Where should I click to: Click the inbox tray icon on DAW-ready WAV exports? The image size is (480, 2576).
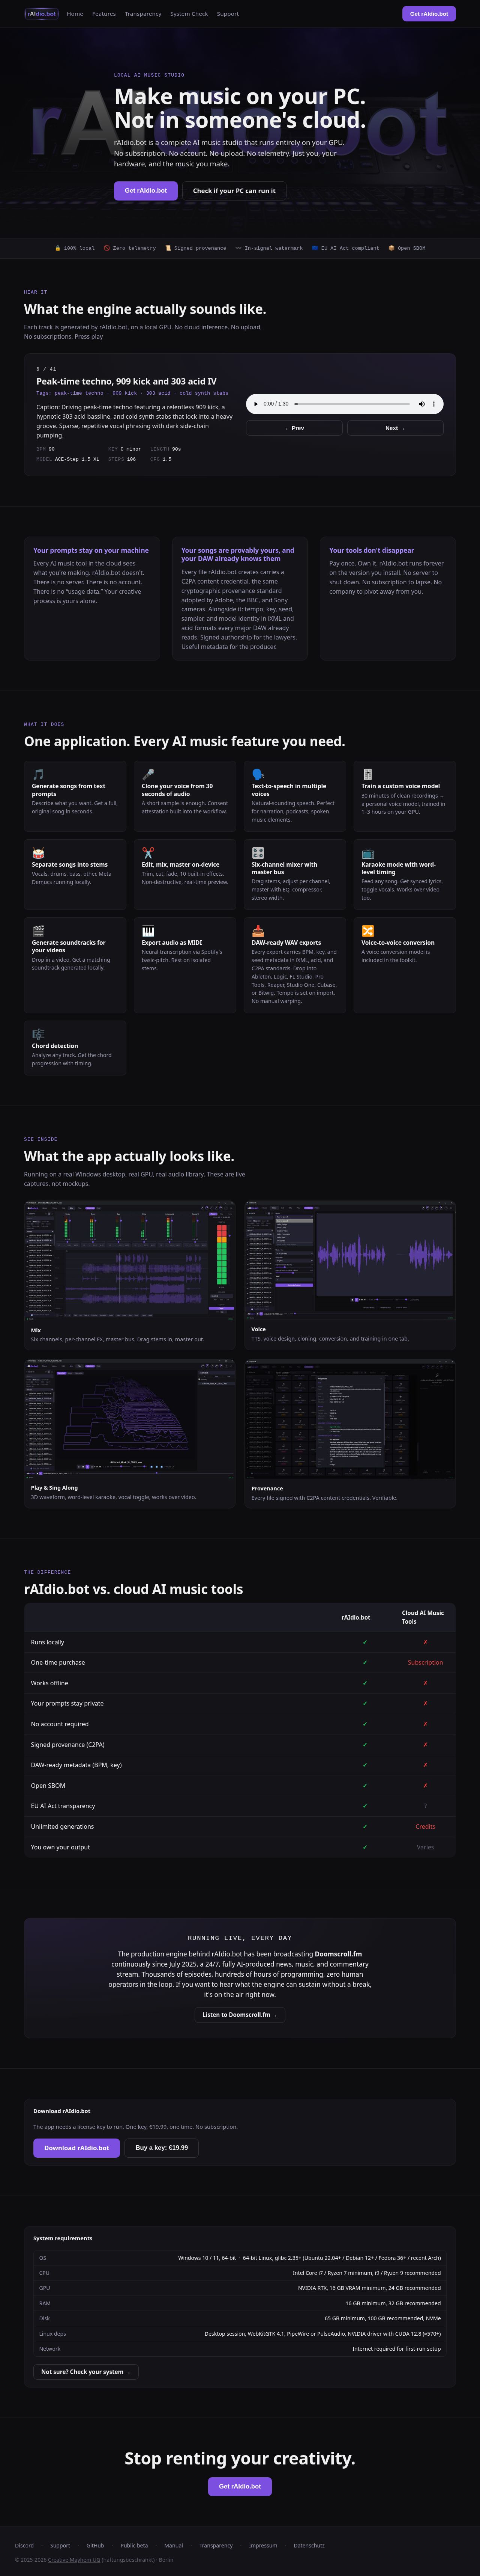(258, 931)
